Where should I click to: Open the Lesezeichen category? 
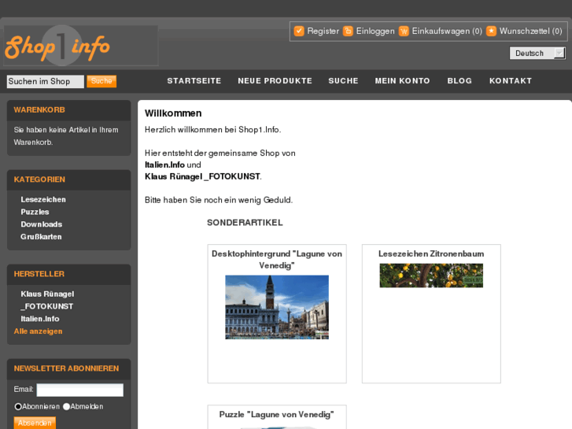pos(43,199)
